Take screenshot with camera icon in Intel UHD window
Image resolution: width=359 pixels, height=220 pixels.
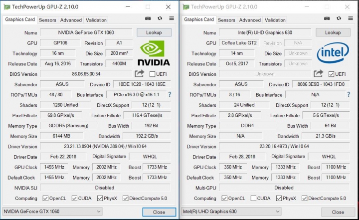(x=327, y=18)
